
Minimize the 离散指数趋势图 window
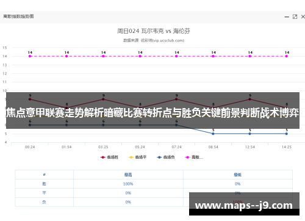287,17
